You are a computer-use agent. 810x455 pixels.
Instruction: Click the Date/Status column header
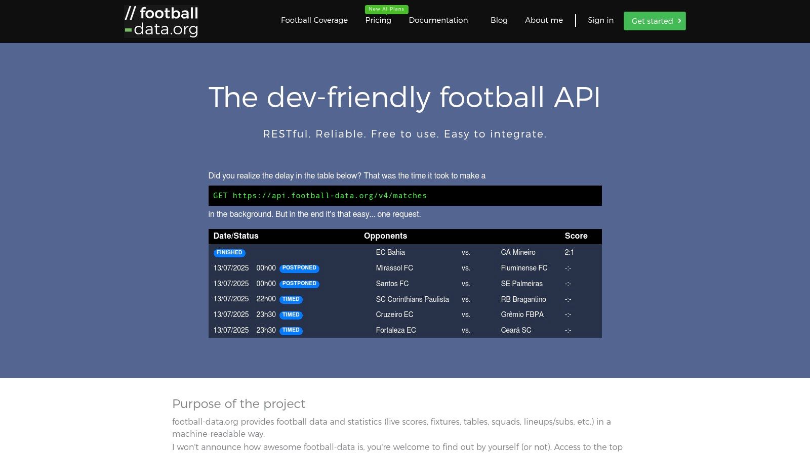pos(236,236)
